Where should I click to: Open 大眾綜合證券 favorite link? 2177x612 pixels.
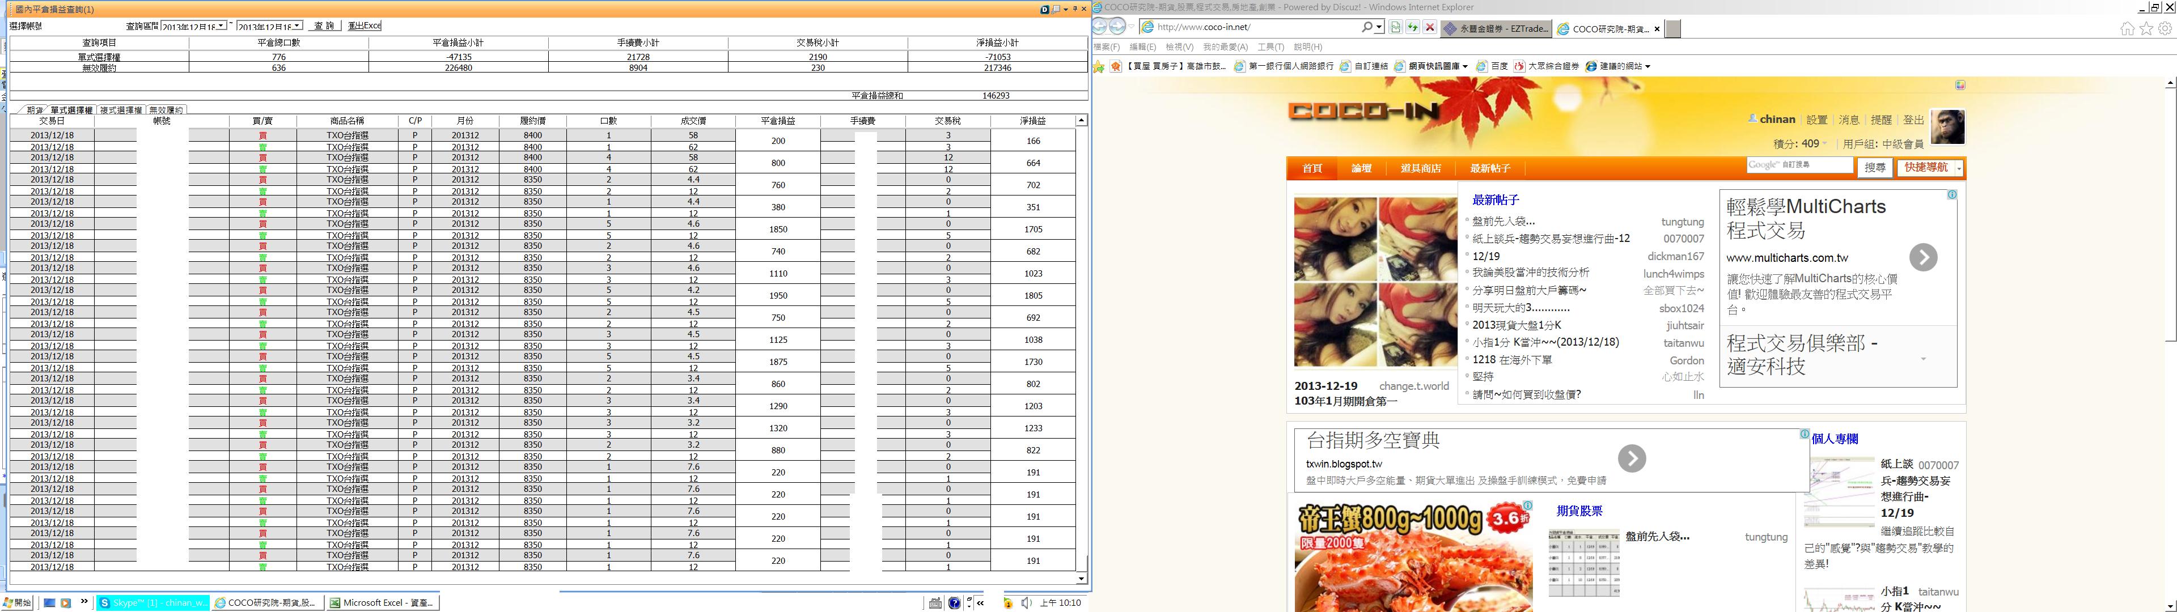(x=1547, y=66)
